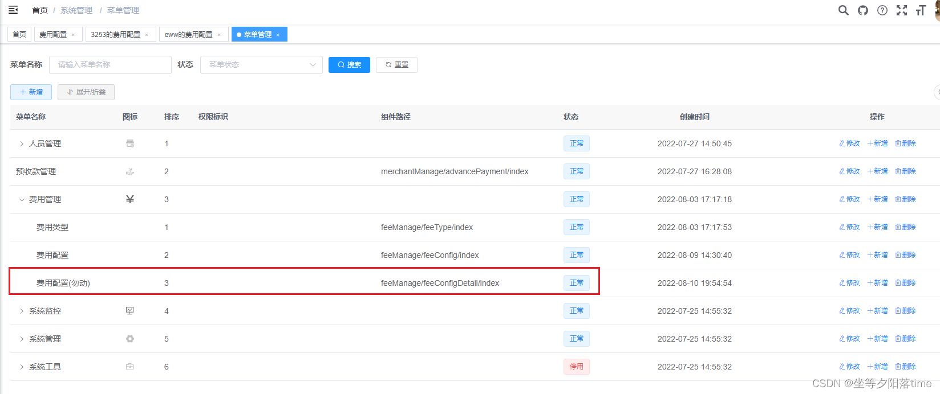Collapse the sidebar hamburger icon
The height and width of the screenshot is (394, 940).
click(x=13, y=10)
